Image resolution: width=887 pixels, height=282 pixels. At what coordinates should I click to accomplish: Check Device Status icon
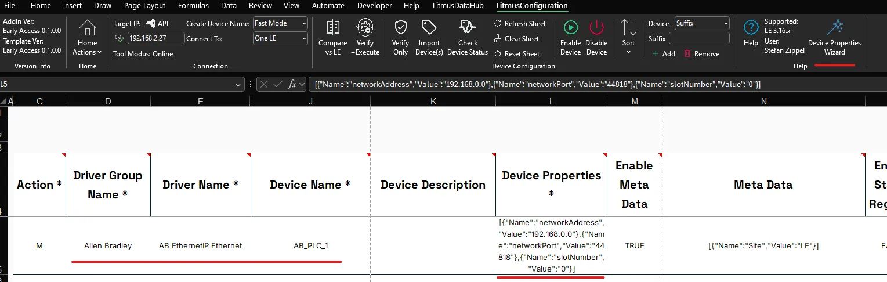[x=468, y=27]
